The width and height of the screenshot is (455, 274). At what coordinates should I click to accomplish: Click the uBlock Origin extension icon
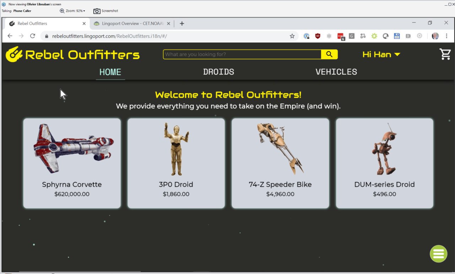point(318,36)
